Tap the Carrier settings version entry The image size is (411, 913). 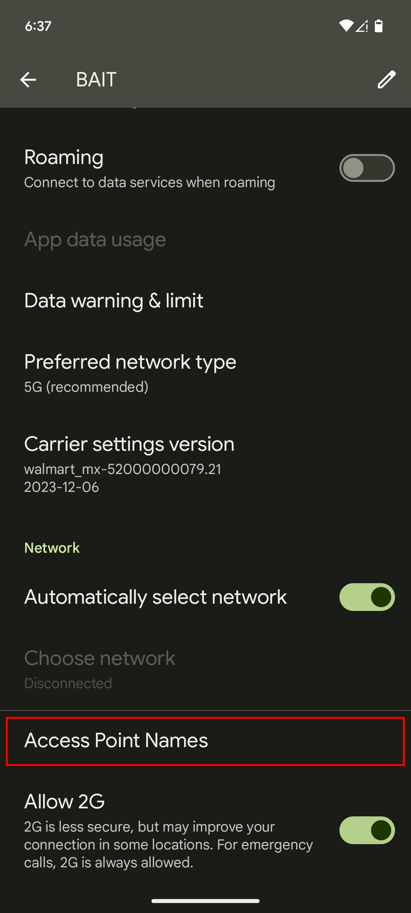[129, 464]
